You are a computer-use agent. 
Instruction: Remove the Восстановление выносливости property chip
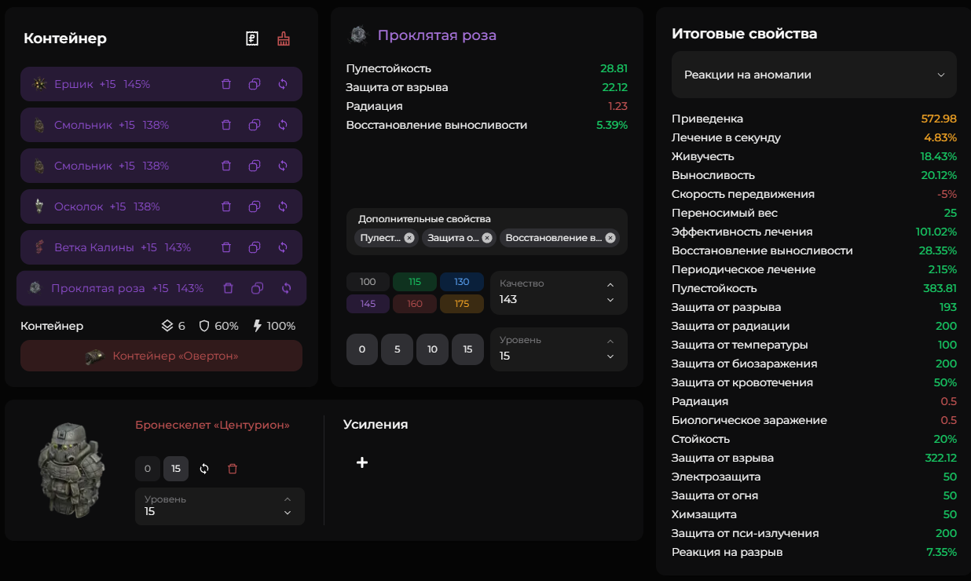pos(610,238)
